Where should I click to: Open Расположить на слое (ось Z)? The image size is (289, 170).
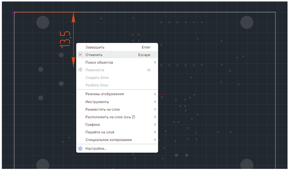(117, 117)
